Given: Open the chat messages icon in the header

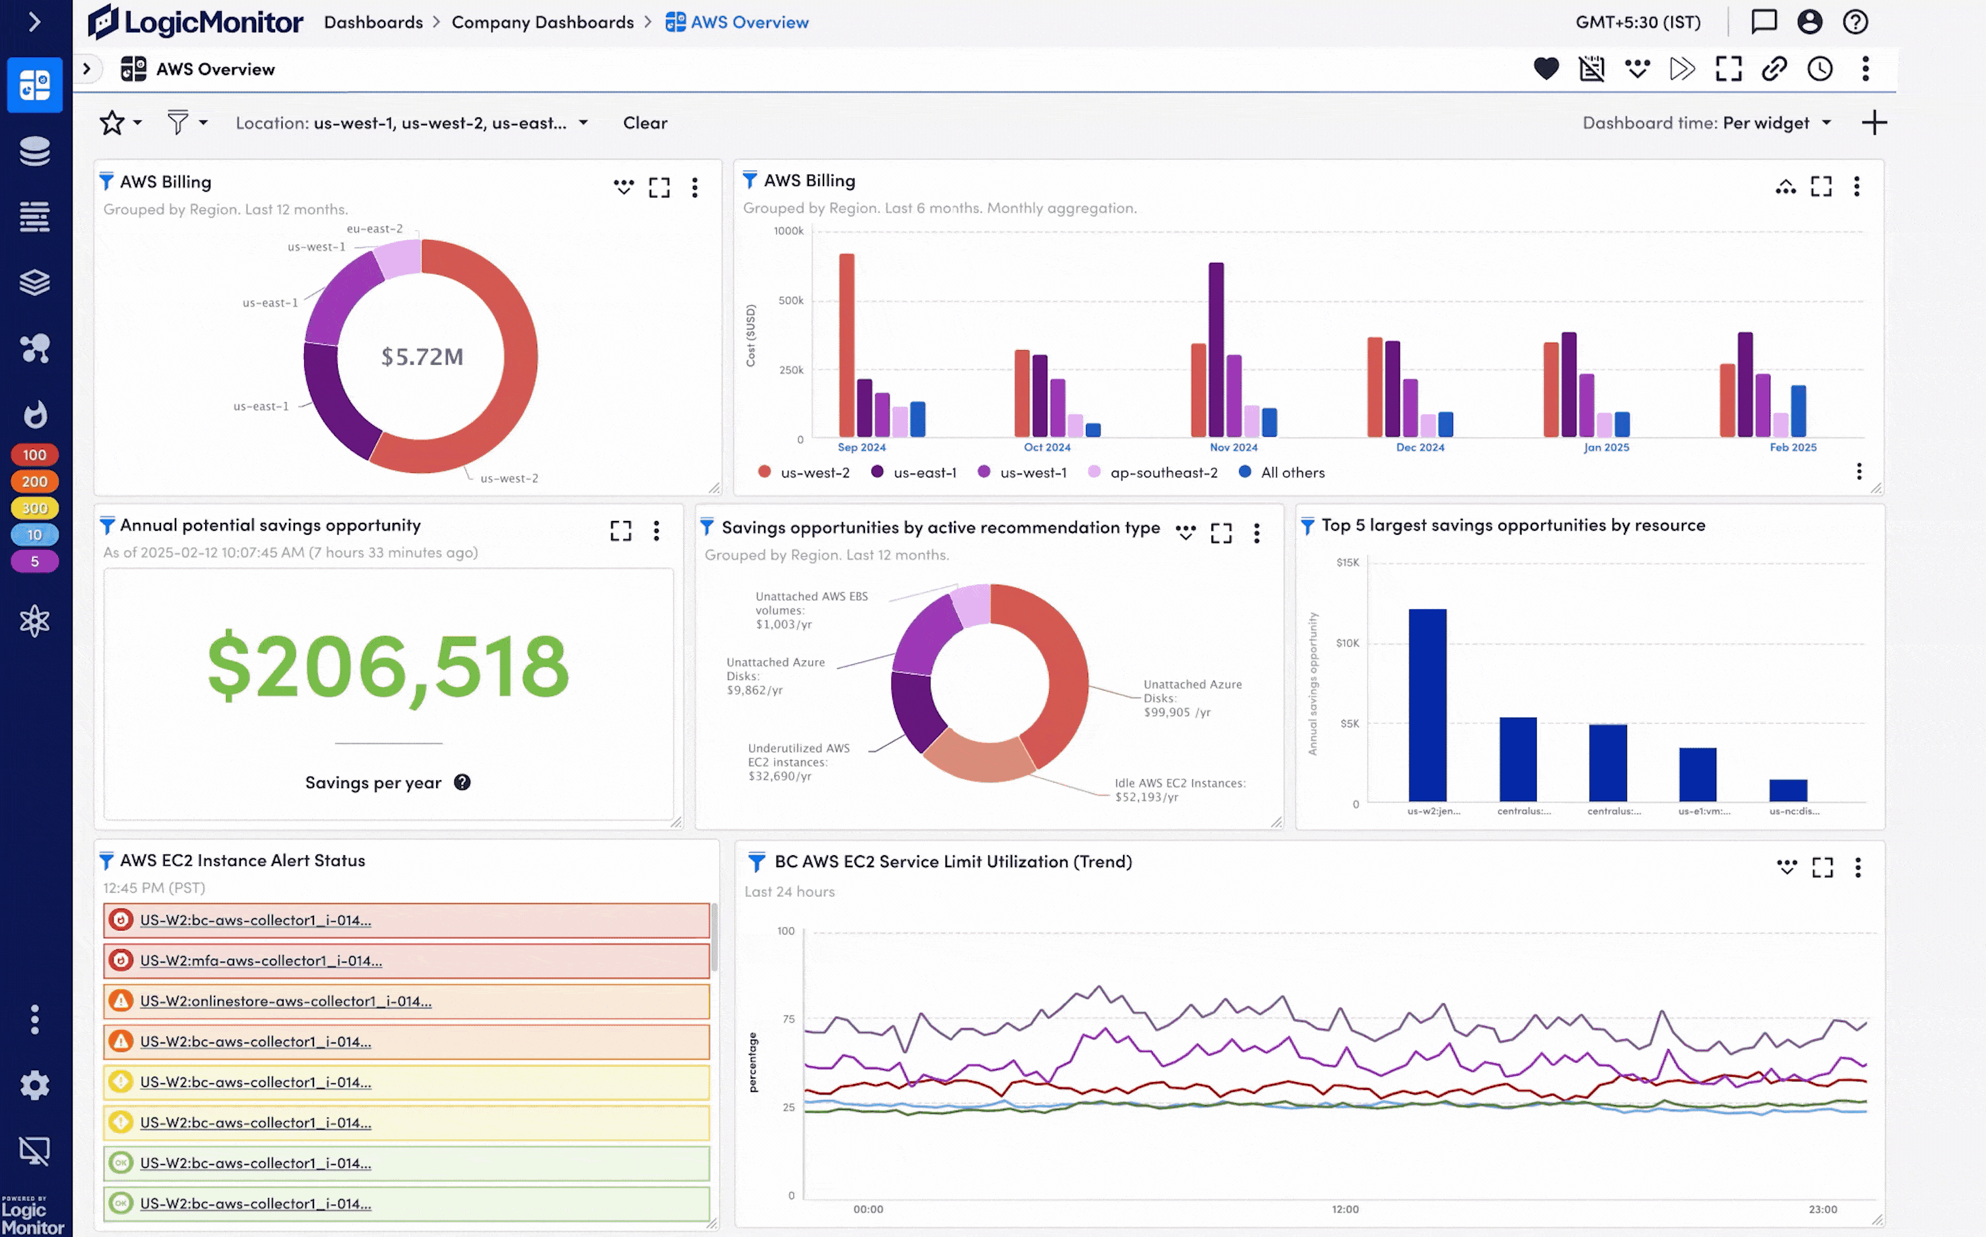Looking at the screenshot, I should [1764, 21].
